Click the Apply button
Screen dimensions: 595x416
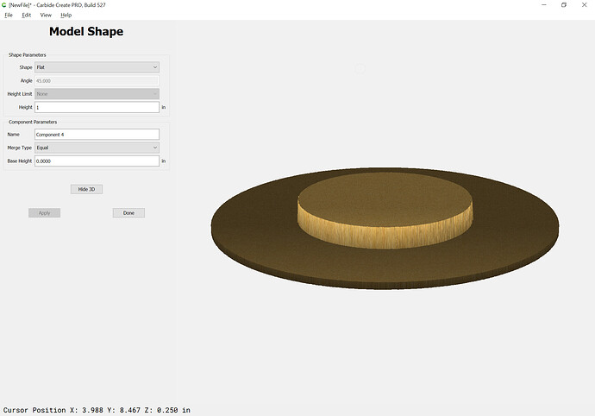pos(44,212)
